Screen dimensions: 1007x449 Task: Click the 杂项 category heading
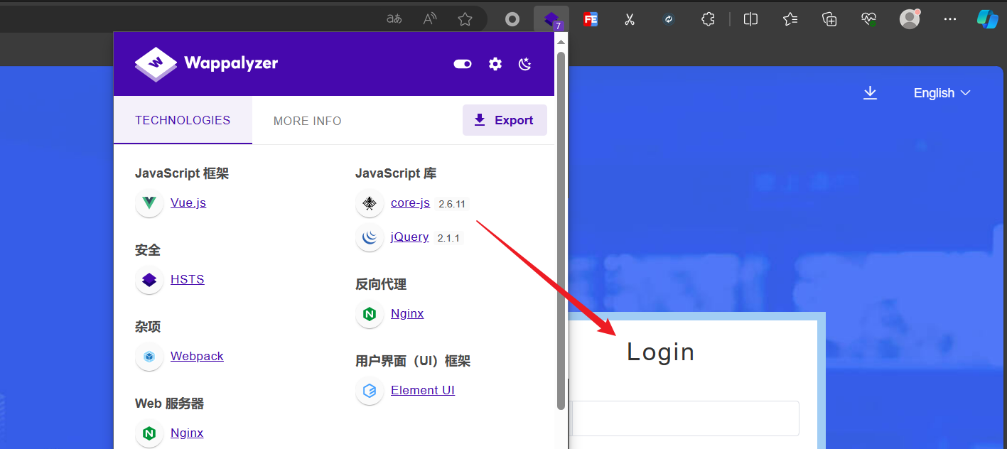click(148, 327)
